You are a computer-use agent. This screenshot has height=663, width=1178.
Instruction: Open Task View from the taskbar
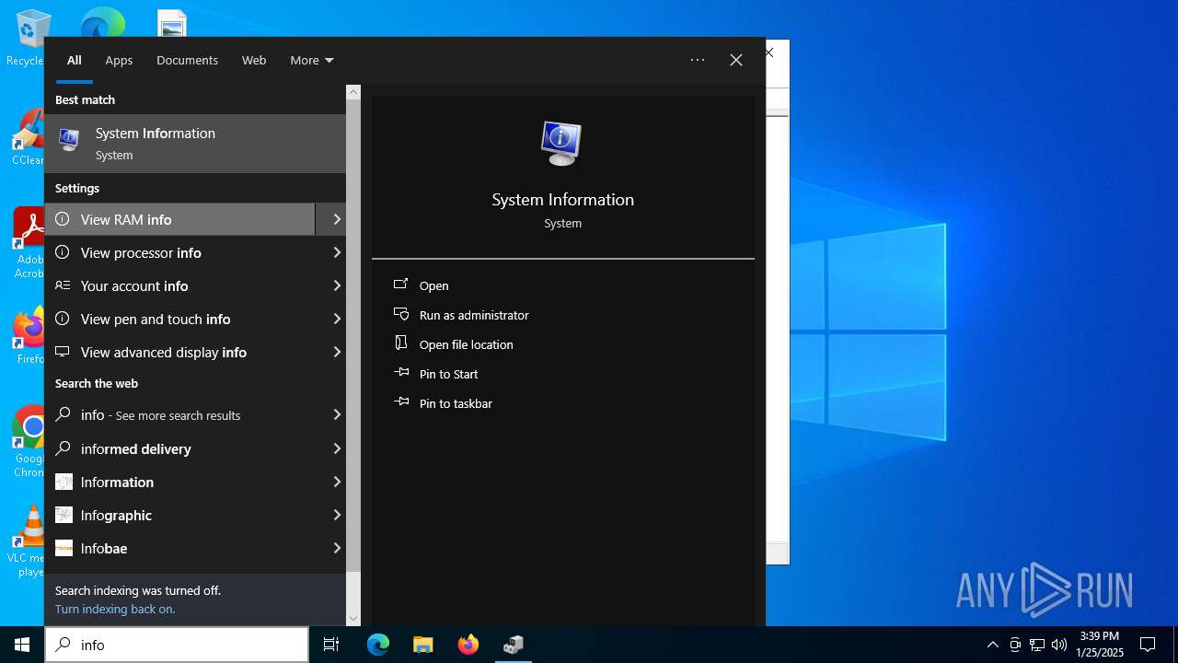pyautogui.click(x=331, y=645)
